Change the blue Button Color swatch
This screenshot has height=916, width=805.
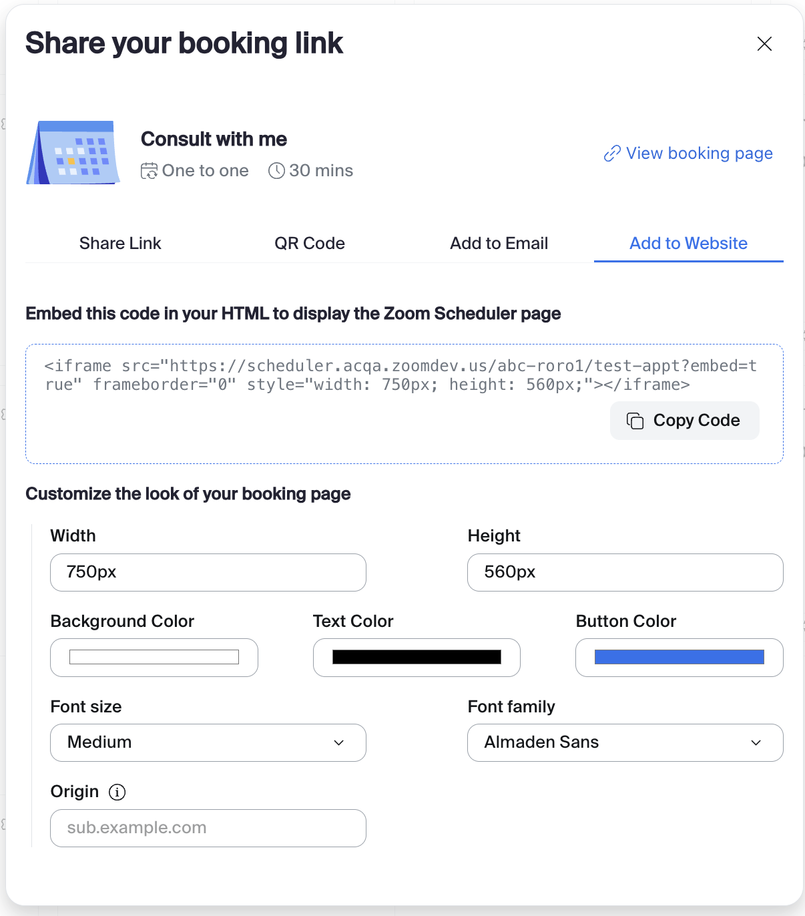coord(679,658)
